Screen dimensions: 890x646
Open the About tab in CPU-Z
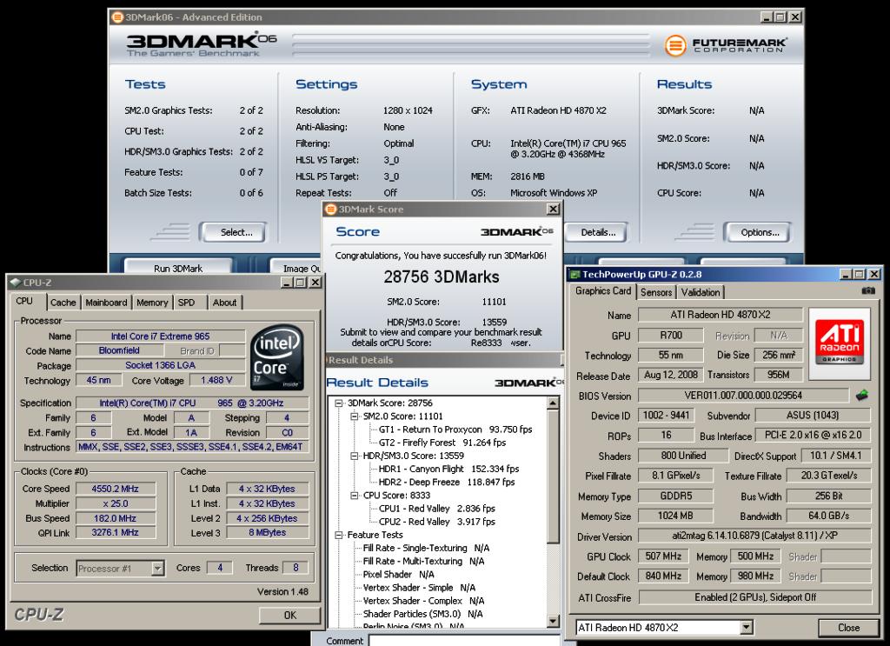coord(225,303)
